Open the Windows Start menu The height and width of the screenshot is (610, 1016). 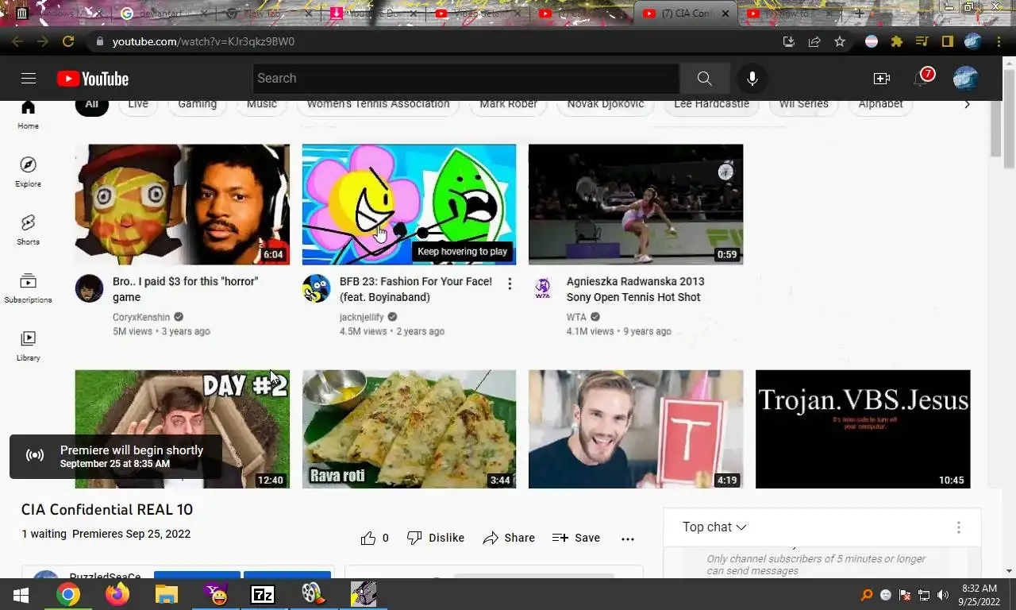21,594
